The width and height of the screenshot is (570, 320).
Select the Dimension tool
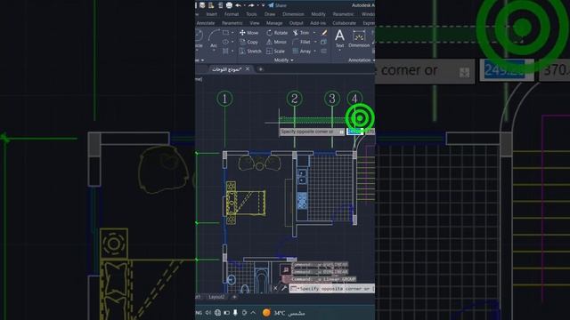(x=359, y=38)
